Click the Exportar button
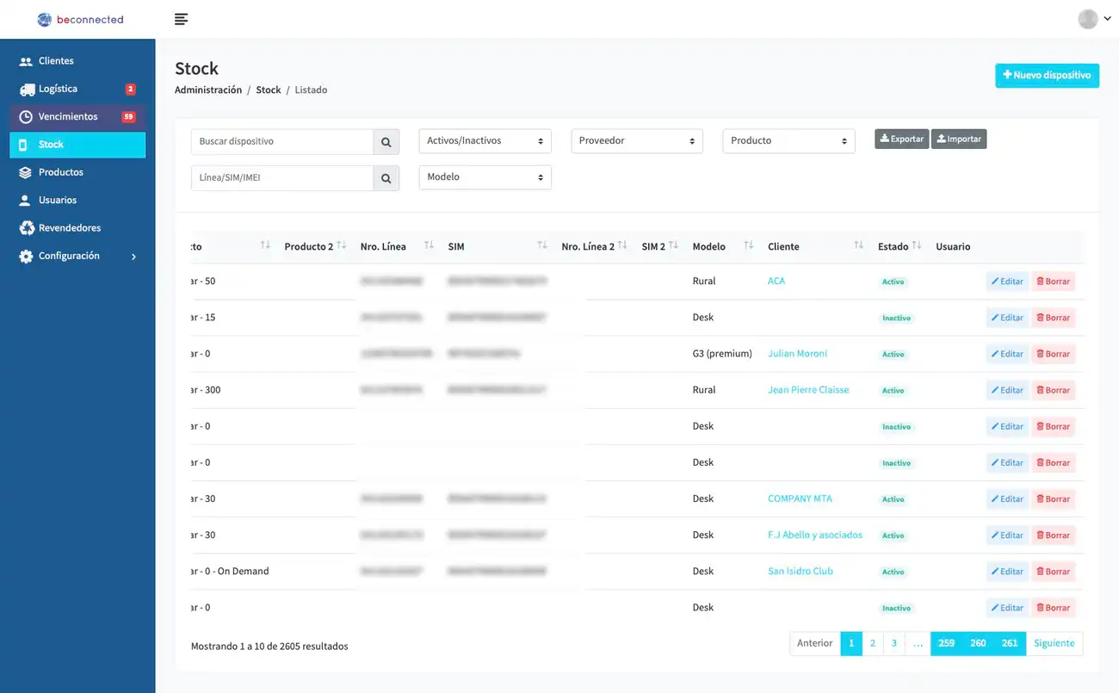Image resolution: width=1119 pixels, height=693 pixels. (x=901, y=139)
